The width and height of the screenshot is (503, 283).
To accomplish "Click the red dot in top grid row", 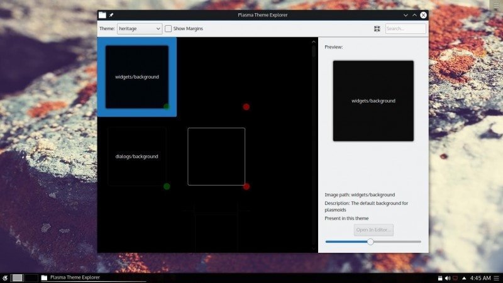I will (246, 107).
